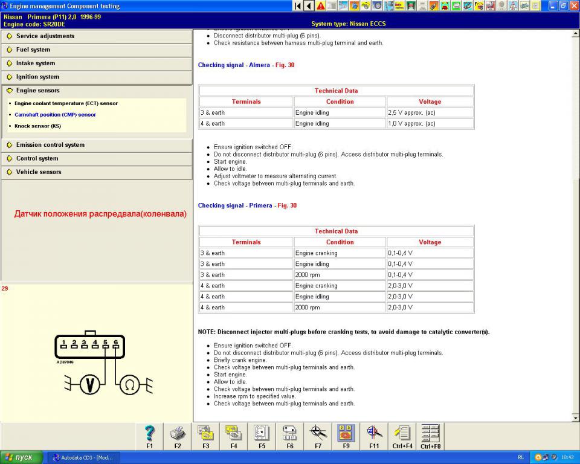Image resolution: width=580 pixels, height=464 pixels.
Task: Open the F5 component document icon
Action: 262,437
